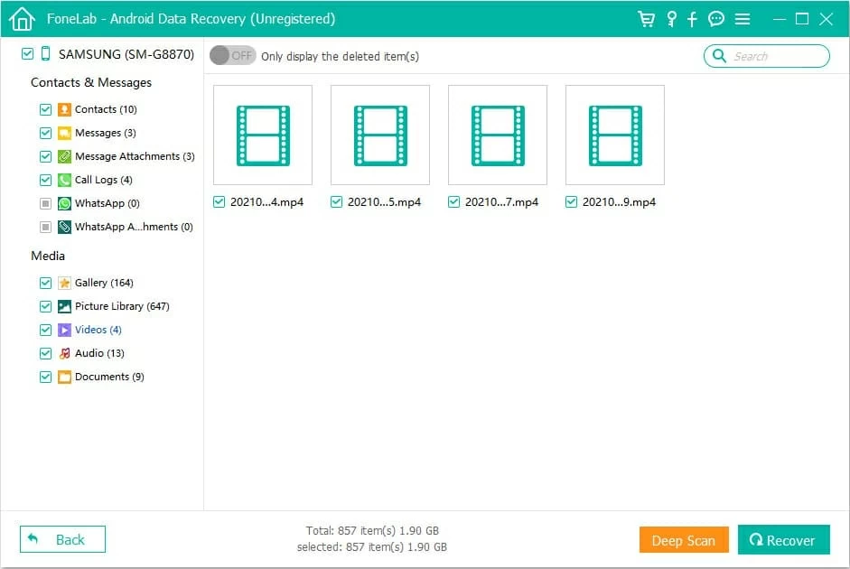The height and width of the screenshot is (569, 850).
Task: Open the Facebook share icon
Action: 693,19
